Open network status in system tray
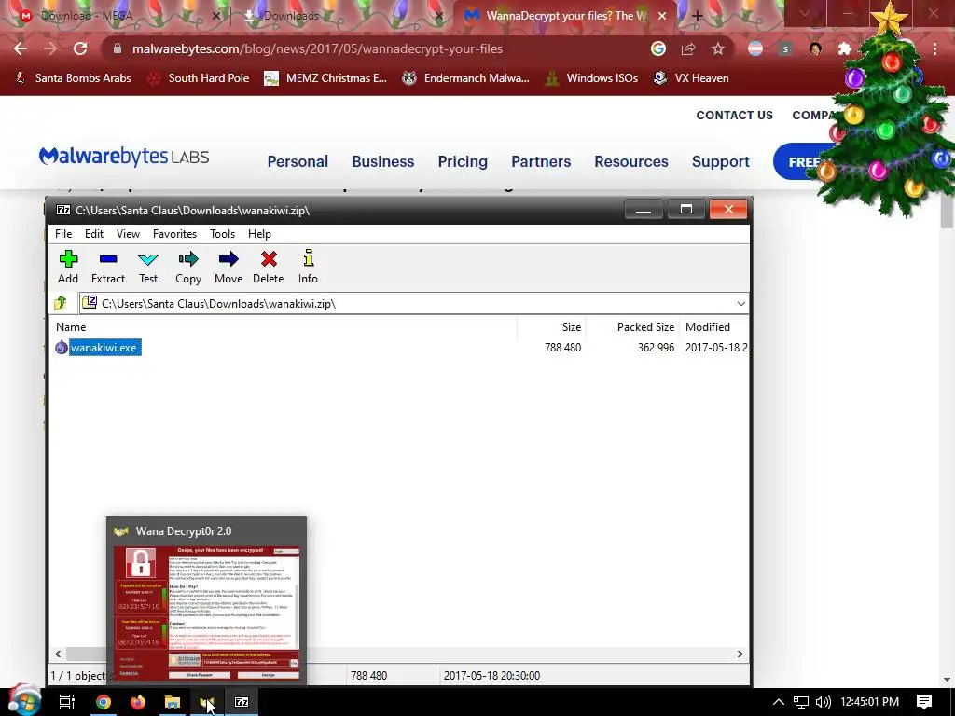 [x=801, y=702]
